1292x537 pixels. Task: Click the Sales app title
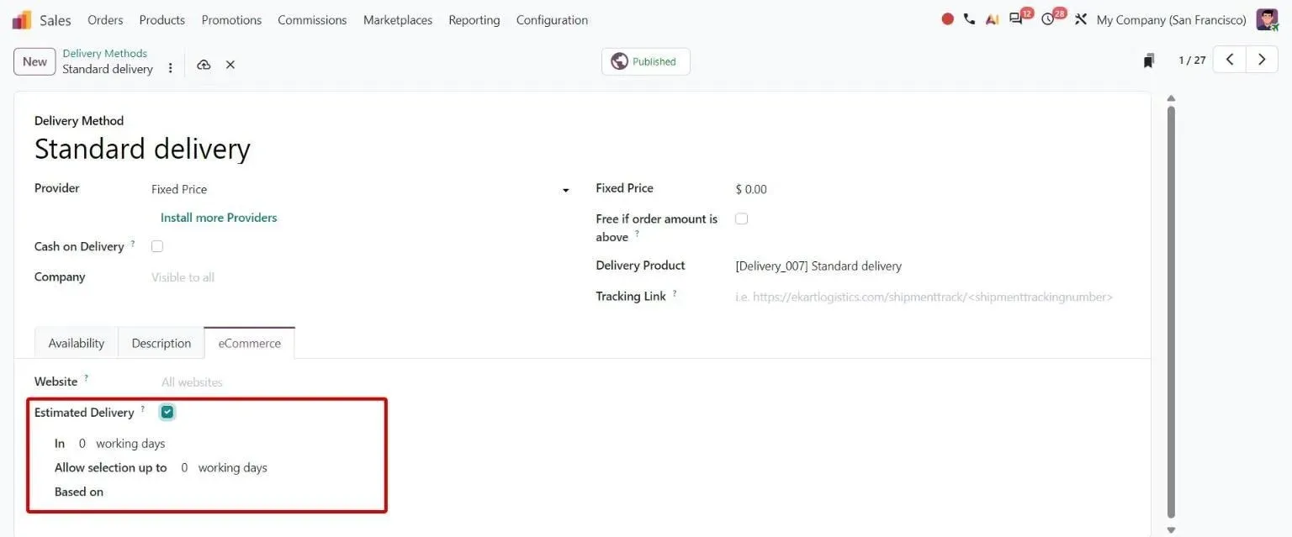point(56,19)
